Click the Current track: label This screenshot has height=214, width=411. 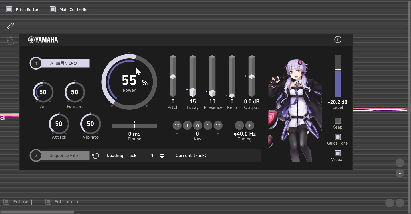coord(191,156)
